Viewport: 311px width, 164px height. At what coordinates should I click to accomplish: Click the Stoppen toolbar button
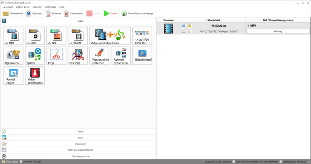coord(94,14)
